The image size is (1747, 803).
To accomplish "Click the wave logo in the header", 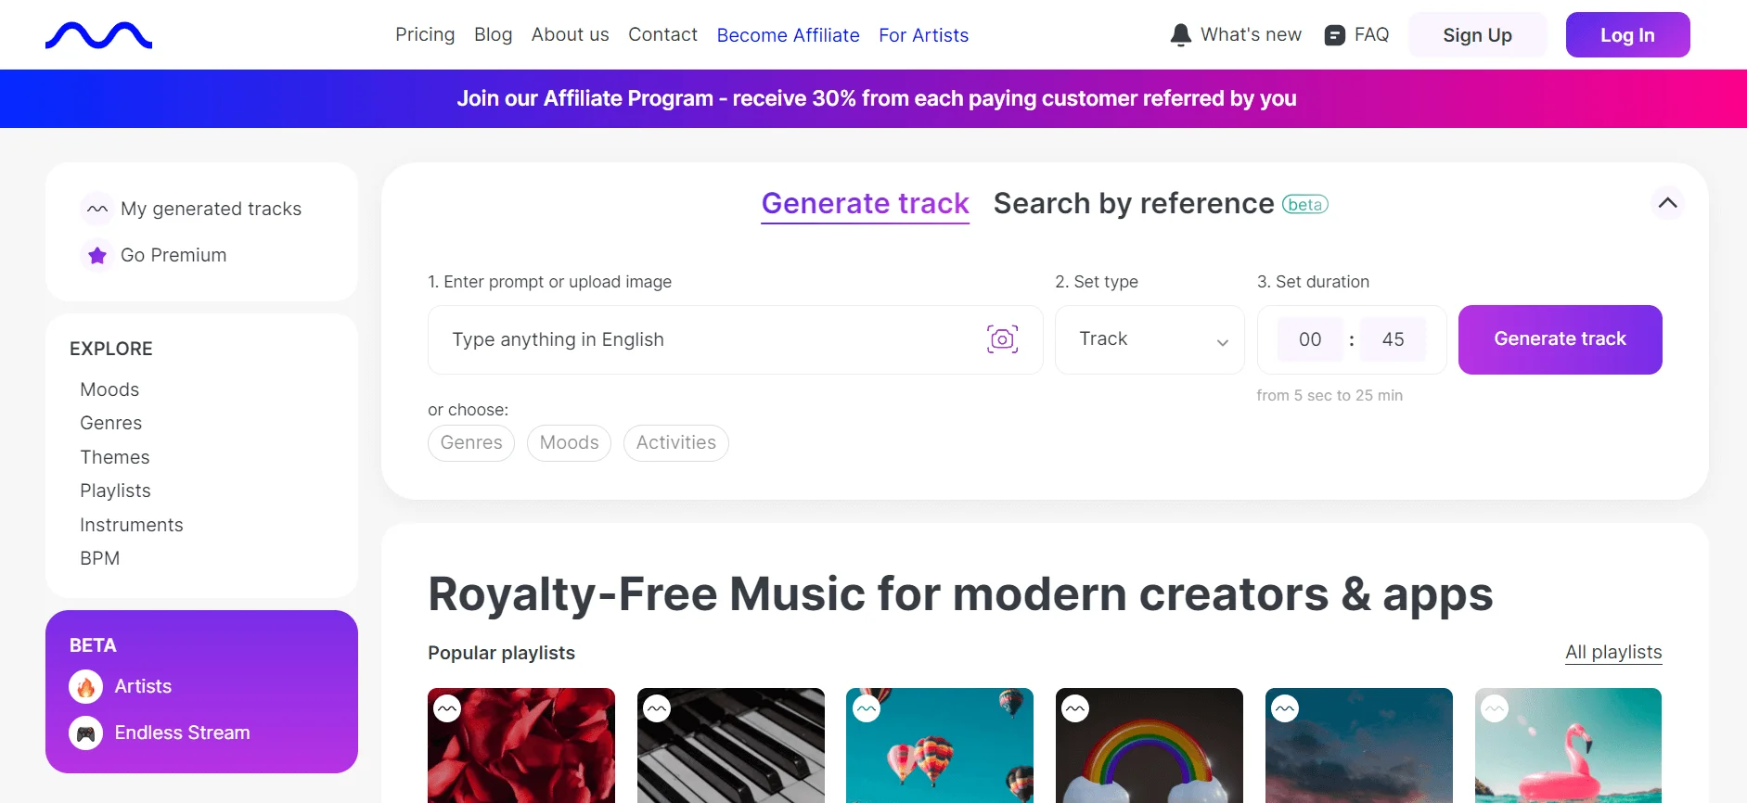I will coord(98,35).
